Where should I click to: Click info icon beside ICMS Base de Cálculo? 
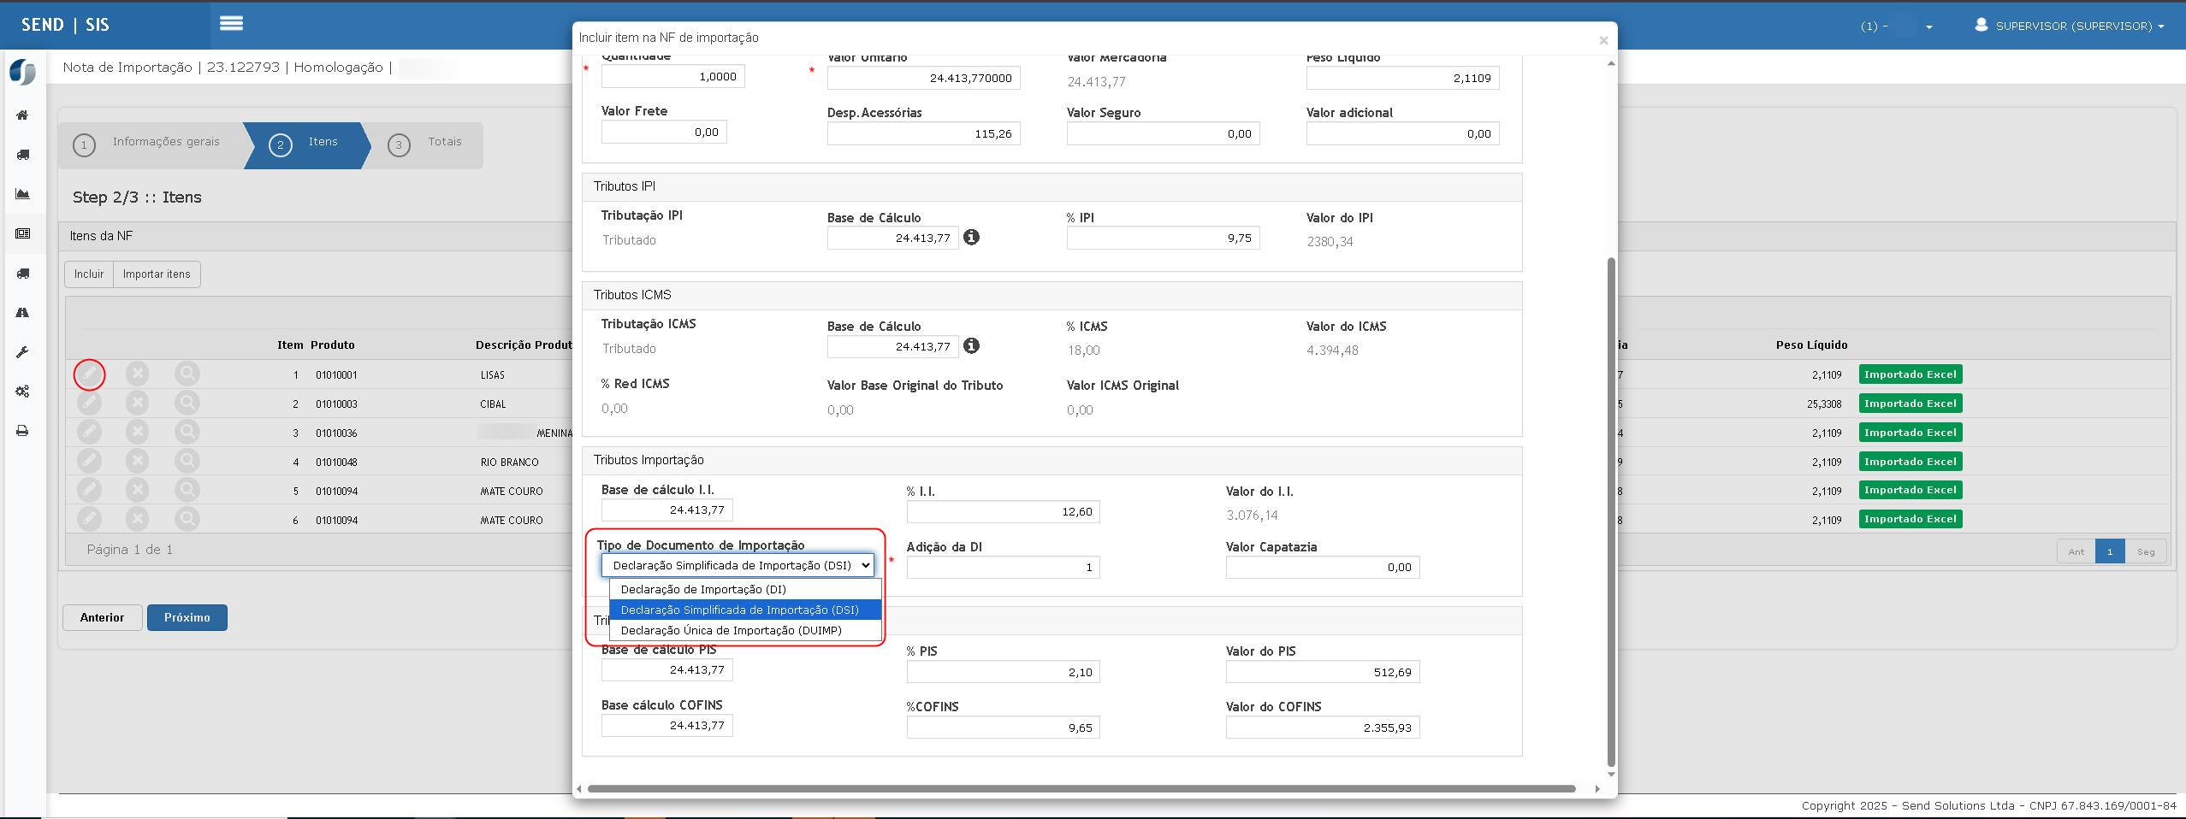971,345
